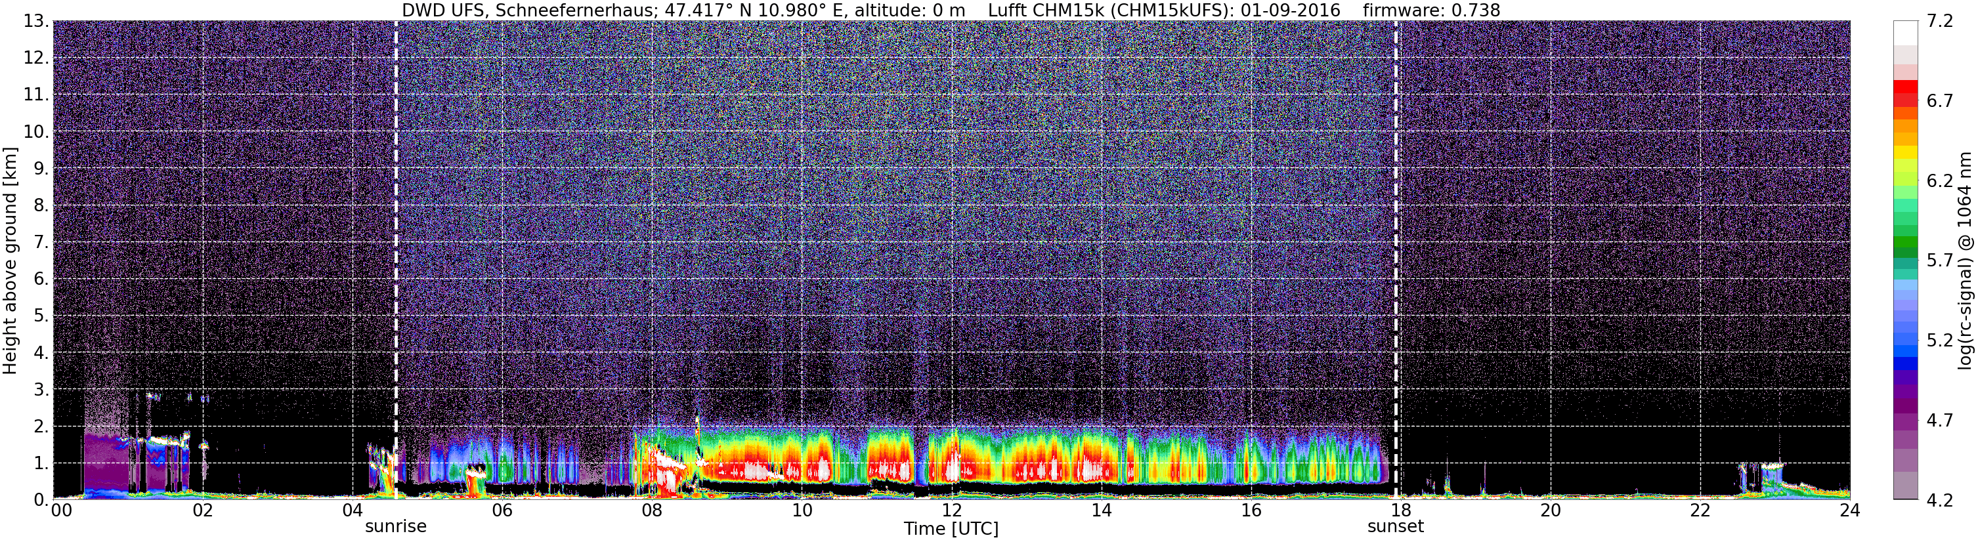The height and width of the screenshot is (542, 1978).
Task: Click the 'Height above ground [km]' y-axis label
Action: (10, 261)
